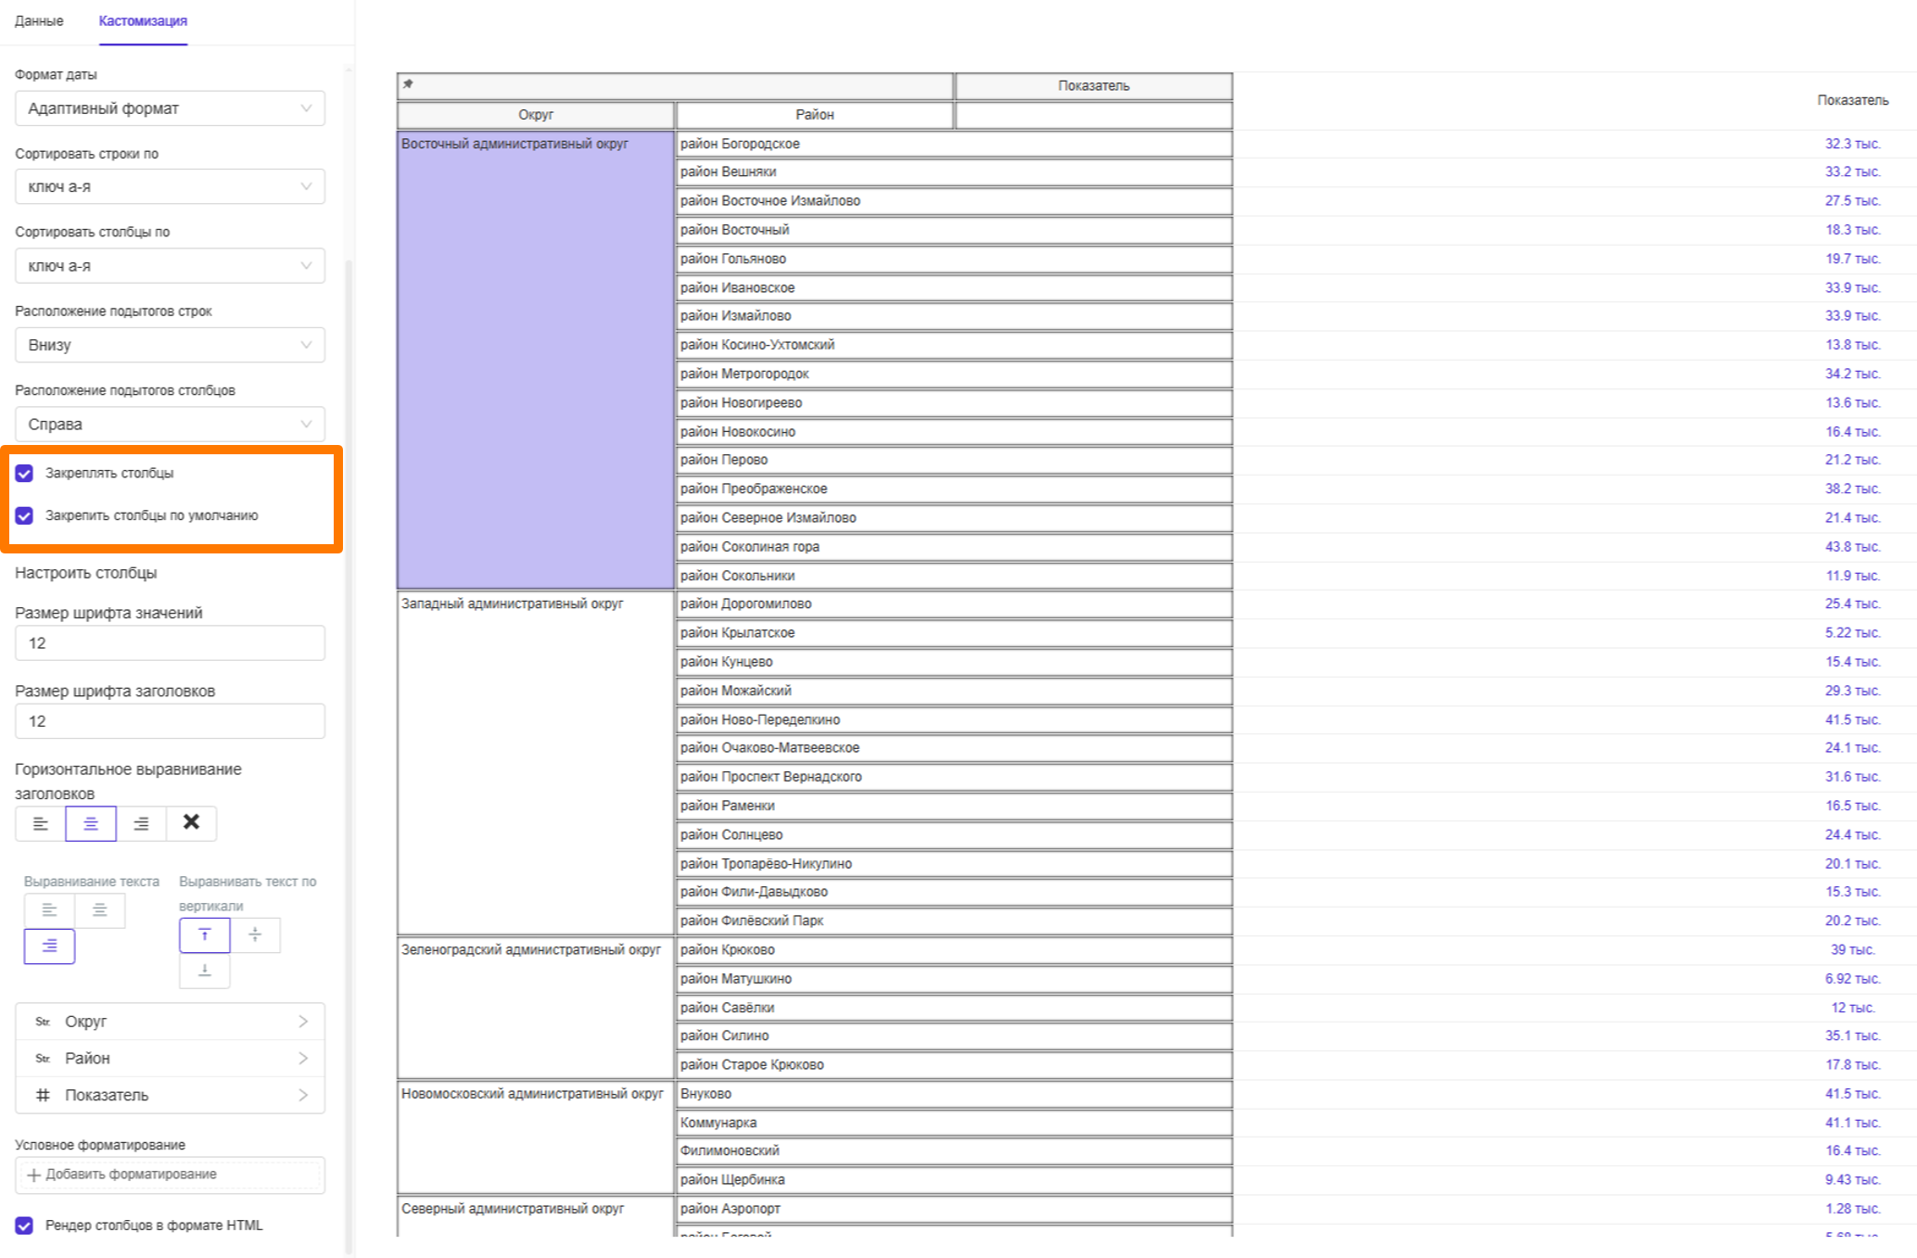Open the Кастомизация tab
The image size is (1917, 1258).
click(143, 20)
